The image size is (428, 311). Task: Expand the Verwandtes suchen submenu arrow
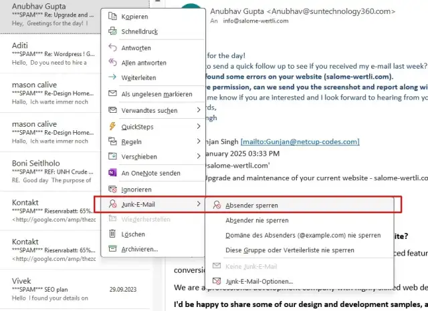pos(199,110)
